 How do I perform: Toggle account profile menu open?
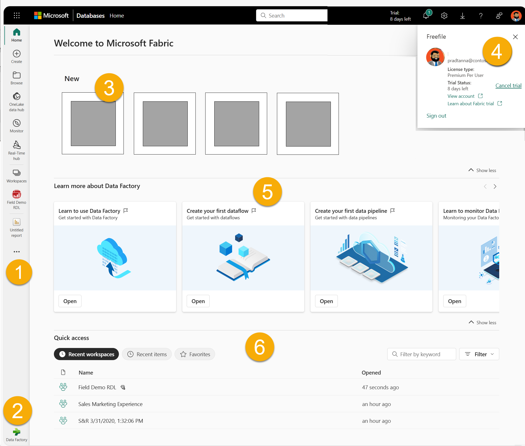pos(515,15)
